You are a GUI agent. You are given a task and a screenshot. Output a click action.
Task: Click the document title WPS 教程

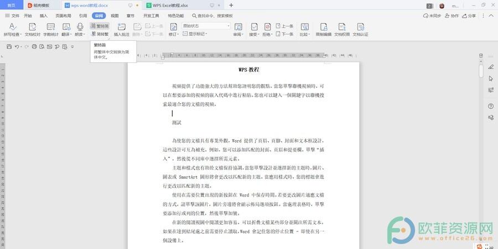[x=248, y=70]
